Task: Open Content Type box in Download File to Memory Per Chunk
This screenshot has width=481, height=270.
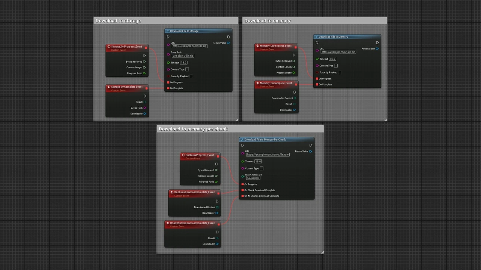Action: tap(262, 168)
